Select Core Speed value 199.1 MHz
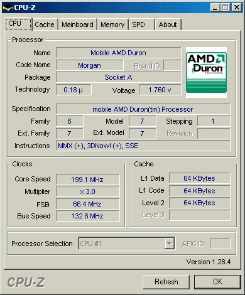This screenshot has width=245, height=295. [x=88, y=180]
